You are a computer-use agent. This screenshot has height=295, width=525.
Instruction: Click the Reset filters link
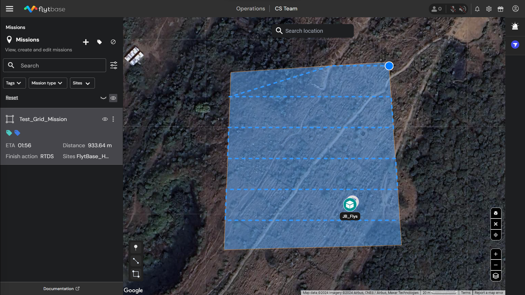tap(12, 98)
